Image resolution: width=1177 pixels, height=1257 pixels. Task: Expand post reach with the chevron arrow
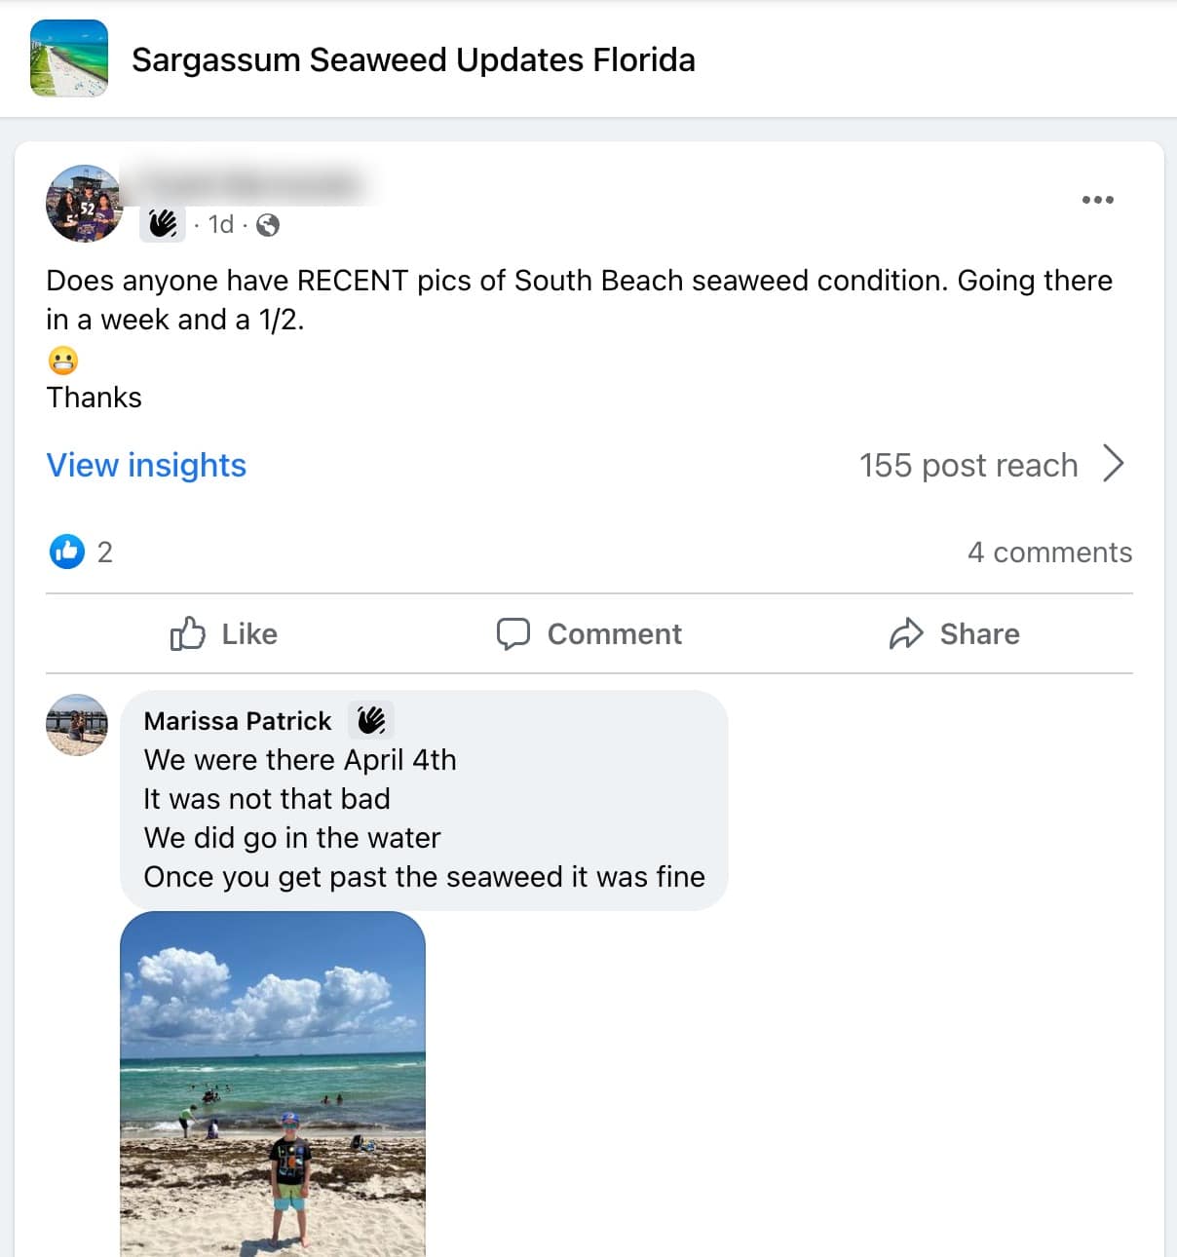1114,464
